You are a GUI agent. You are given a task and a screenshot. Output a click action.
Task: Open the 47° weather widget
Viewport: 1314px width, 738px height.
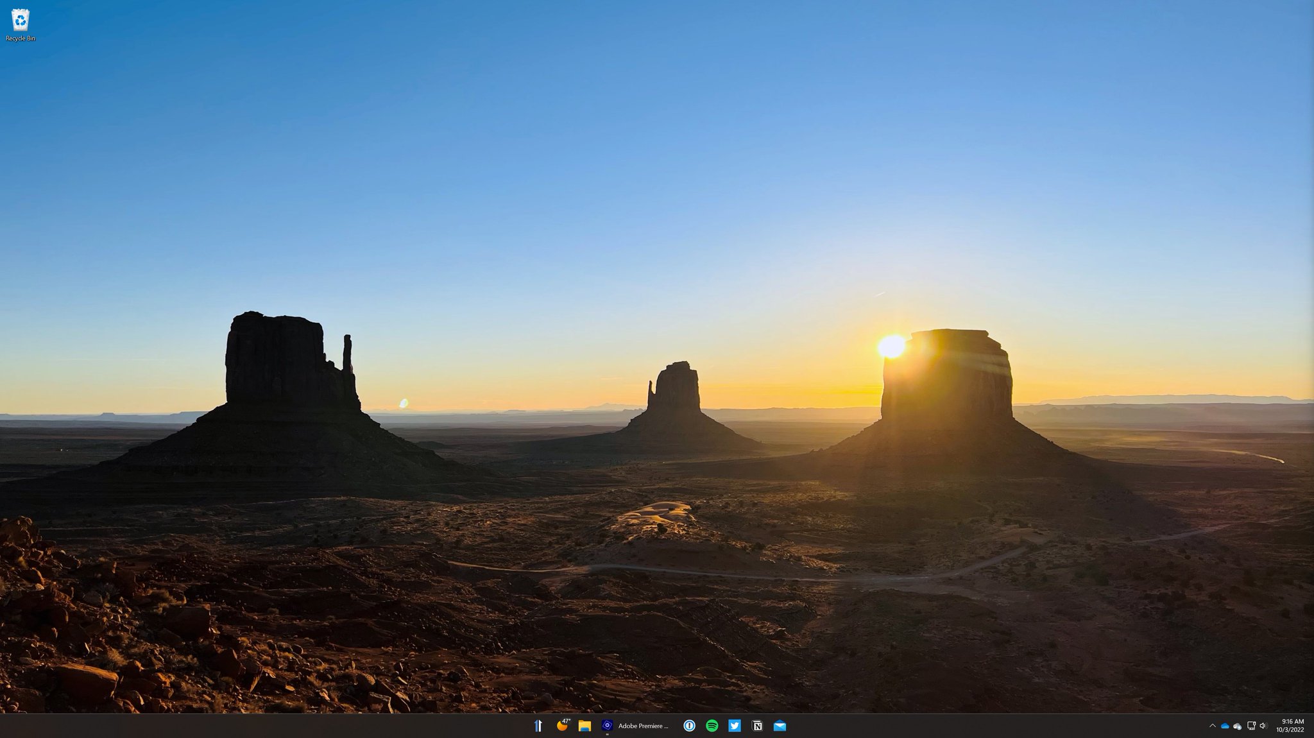563,726
